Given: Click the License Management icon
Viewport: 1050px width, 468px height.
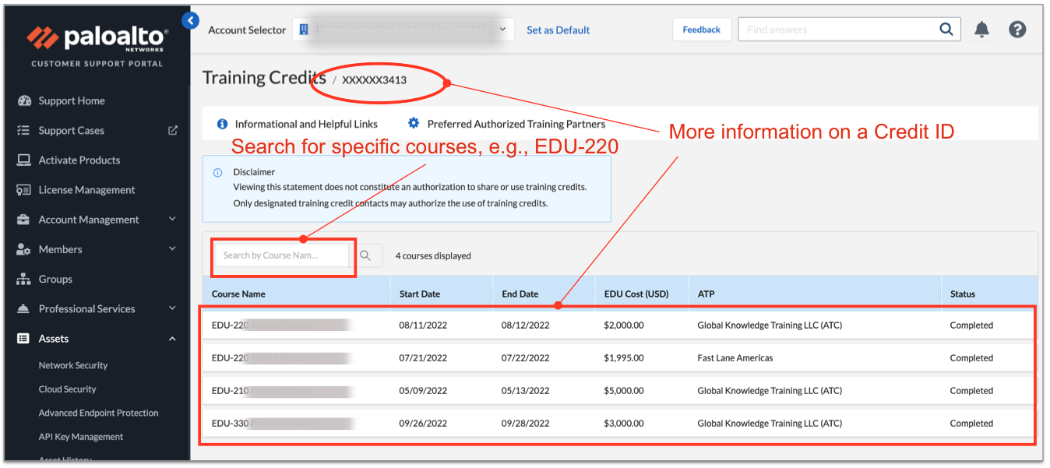Looking at the screenshot, I should [x=23, y=190].
